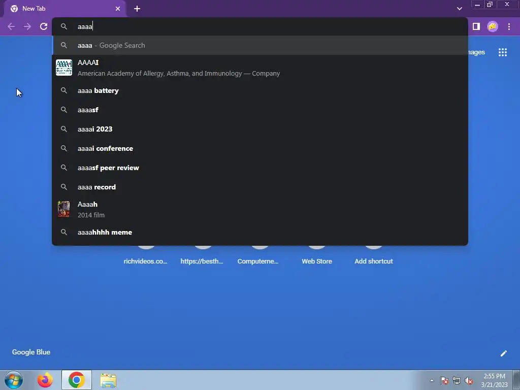Open the Google apps grid
This screenshot has width=520, height=390.
(x=502, y=52)
